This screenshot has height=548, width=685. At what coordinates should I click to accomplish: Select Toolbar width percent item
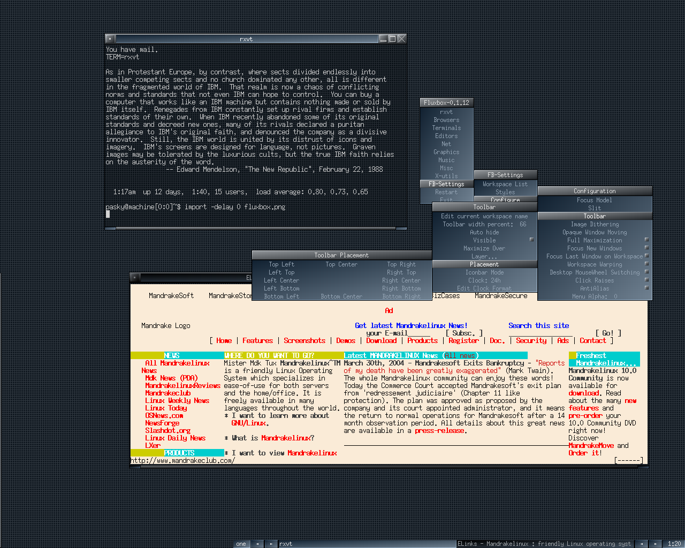point(484,224)
